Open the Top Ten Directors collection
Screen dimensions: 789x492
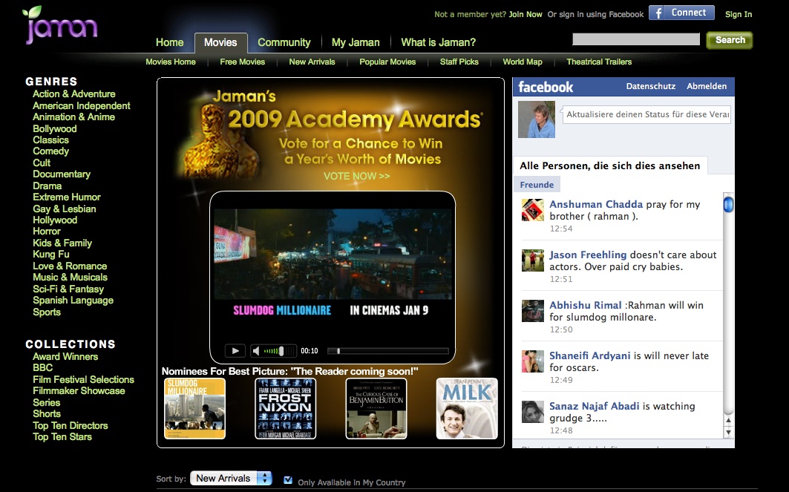[71, 426]
